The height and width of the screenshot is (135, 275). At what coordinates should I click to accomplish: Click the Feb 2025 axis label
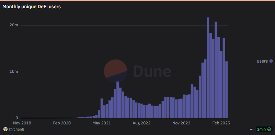pos(221,123)
